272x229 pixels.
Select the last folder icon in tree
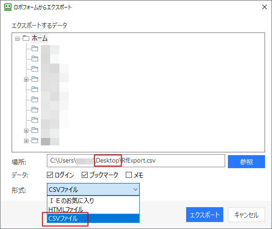tap(35, 140)
